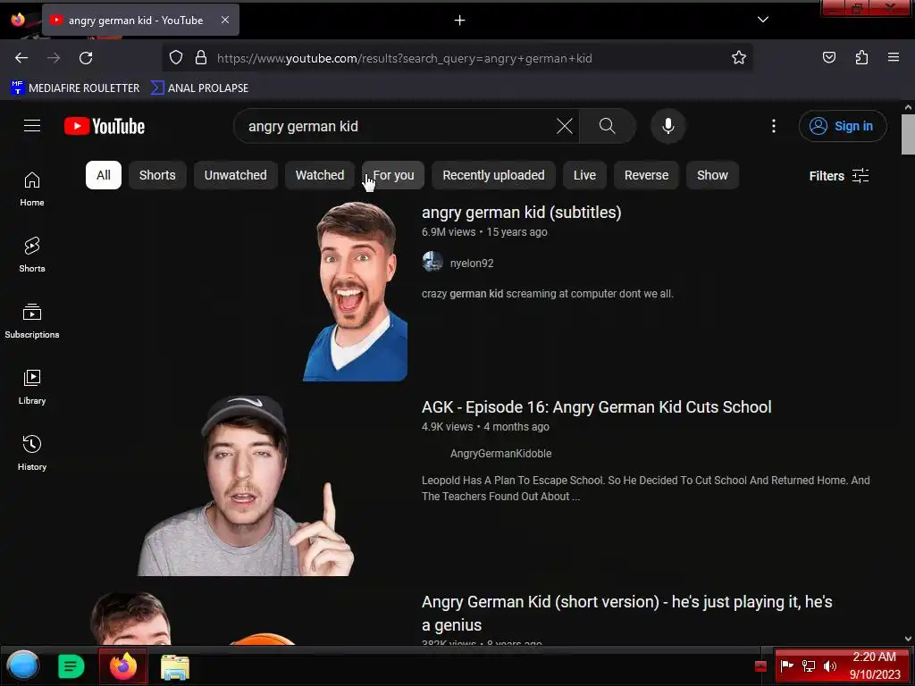
Task: Bookmark this page with the star
Action: tap(739, 58)
